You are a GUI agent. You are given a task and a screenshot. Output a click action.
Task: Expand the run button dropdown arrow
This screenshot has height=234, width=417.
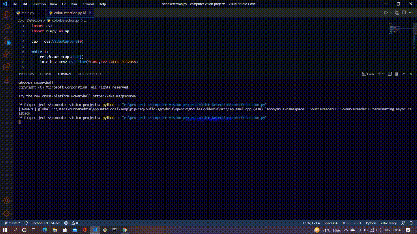pos(391,13)
